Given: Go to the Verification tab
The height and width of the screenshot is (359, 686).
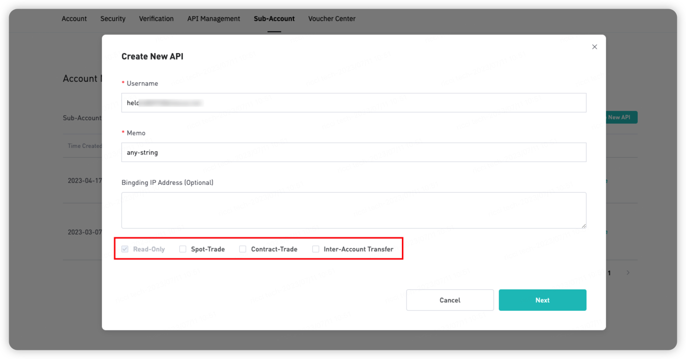Looking at the screenshot, I should coord(156,18).
